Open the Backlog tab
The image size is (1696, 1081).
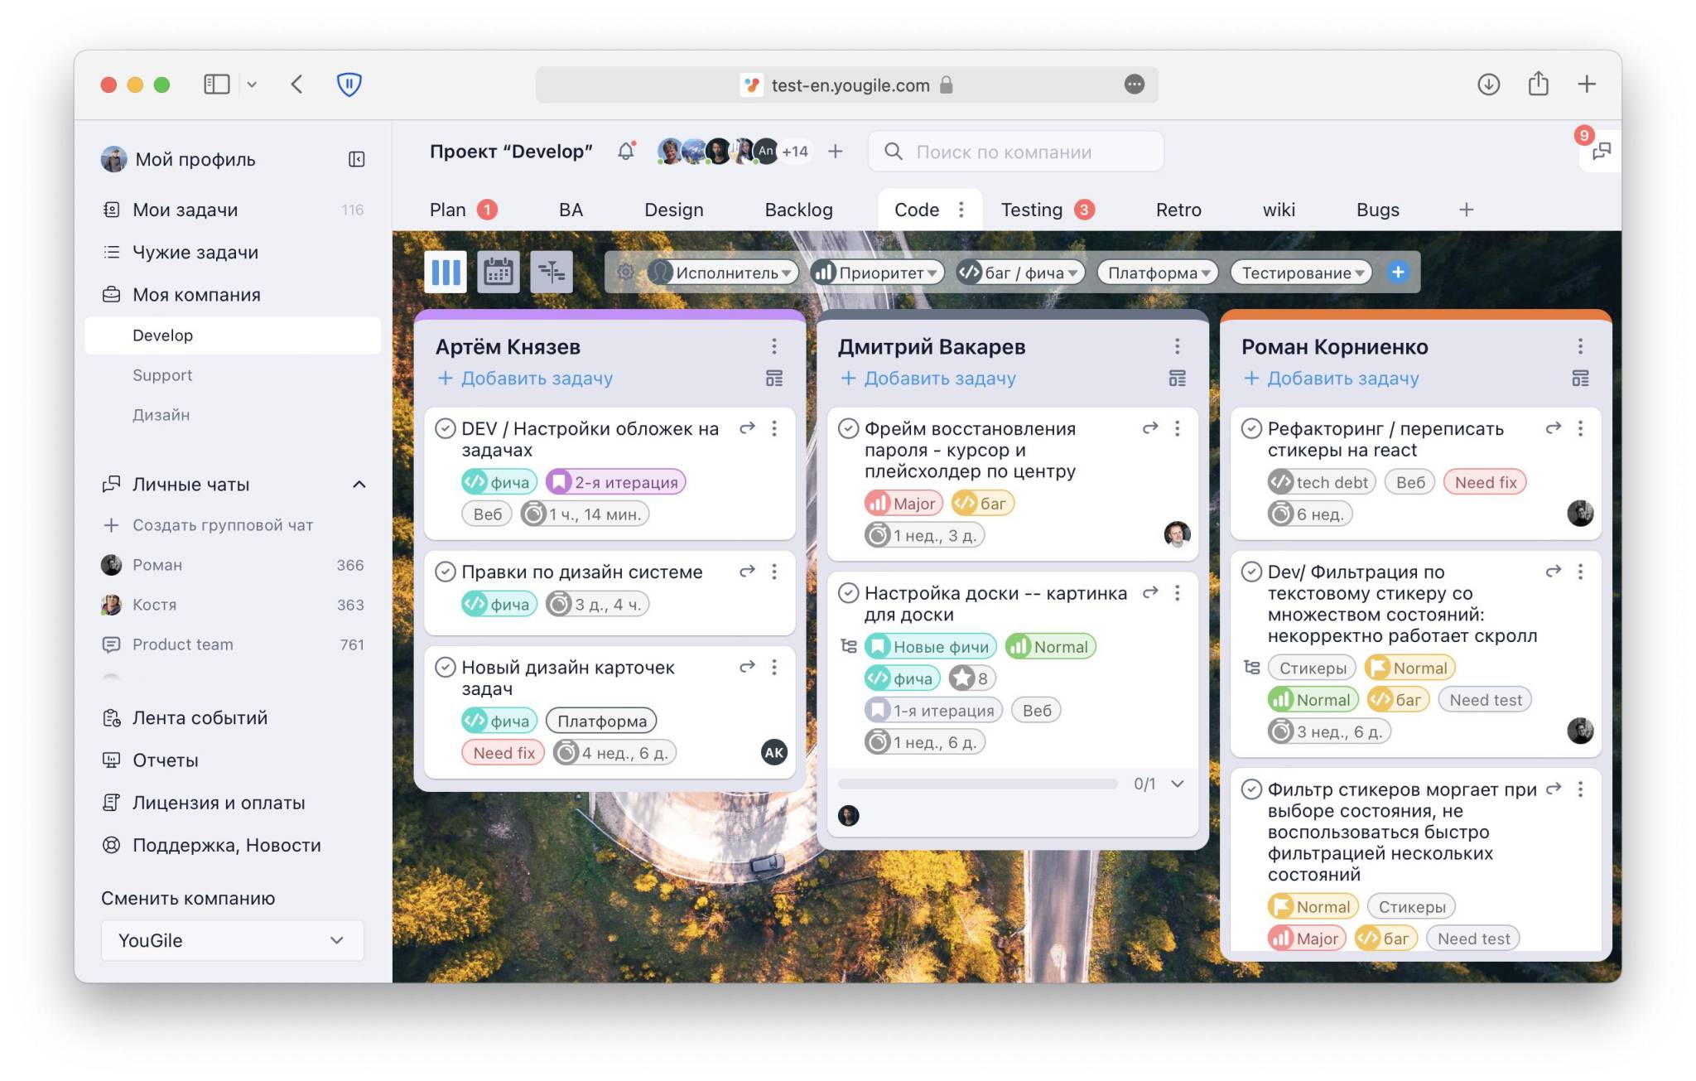click(798, 210)
